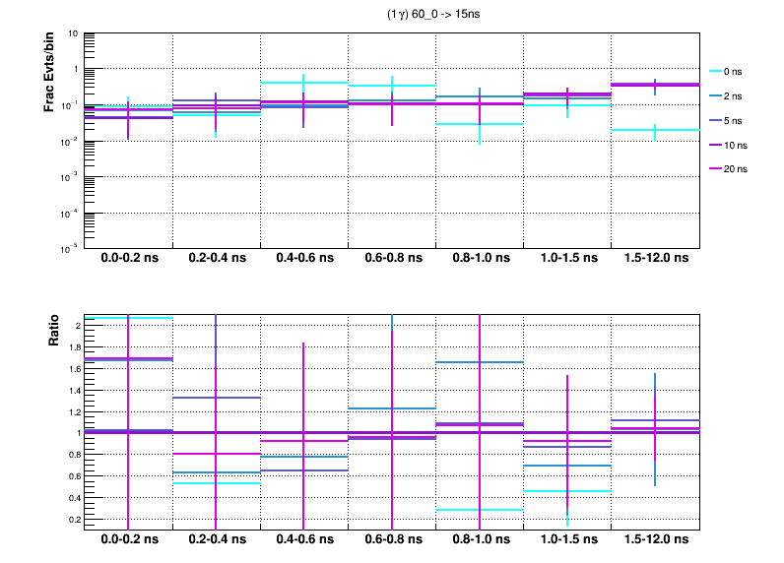Viewport: 784px width, 563px height.
Task: Click the 5 ns legend line marker
Action: point(715,120)
